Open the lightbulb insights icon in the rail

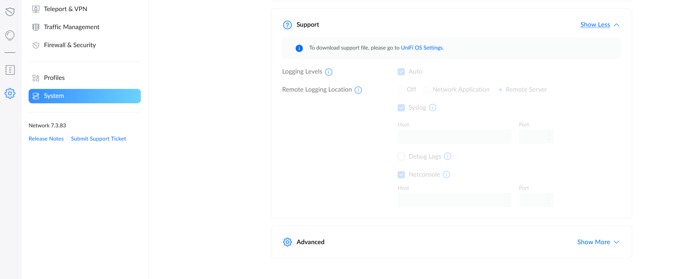[10, 35]
